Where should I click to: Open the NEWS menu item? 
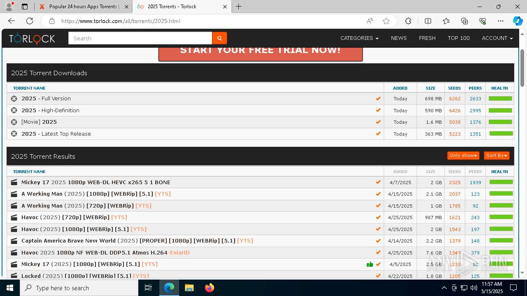point(399,38)
